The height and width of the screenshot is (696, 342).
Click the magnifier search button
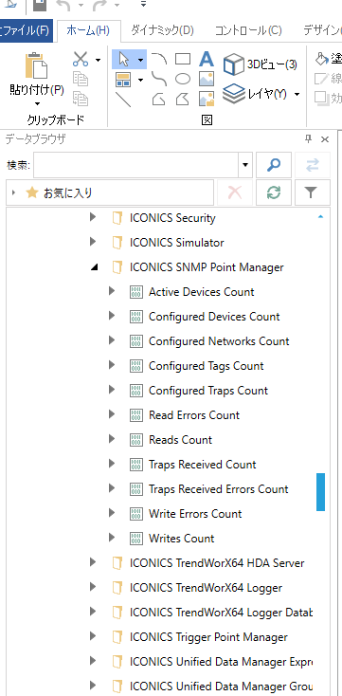pyautogui.click(x=274, y=165)
